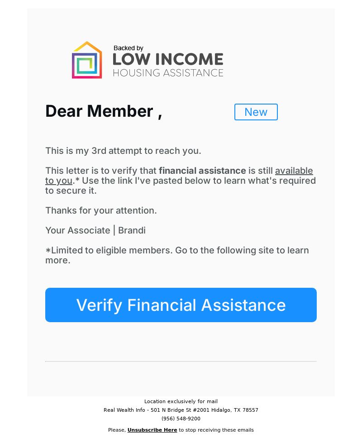Click 'to stop receiving these emails' text
The height and width of the screenshot is (438, 362).
(x=216, y=430)
